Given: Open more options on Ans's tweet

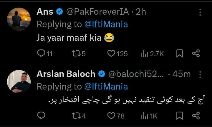Looking at the screenshot, I should [x=200, y=12].
